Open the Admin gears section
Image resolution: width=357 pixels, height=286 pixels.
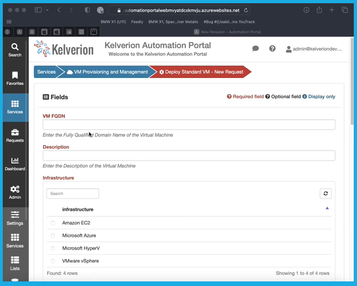point(15,192)
